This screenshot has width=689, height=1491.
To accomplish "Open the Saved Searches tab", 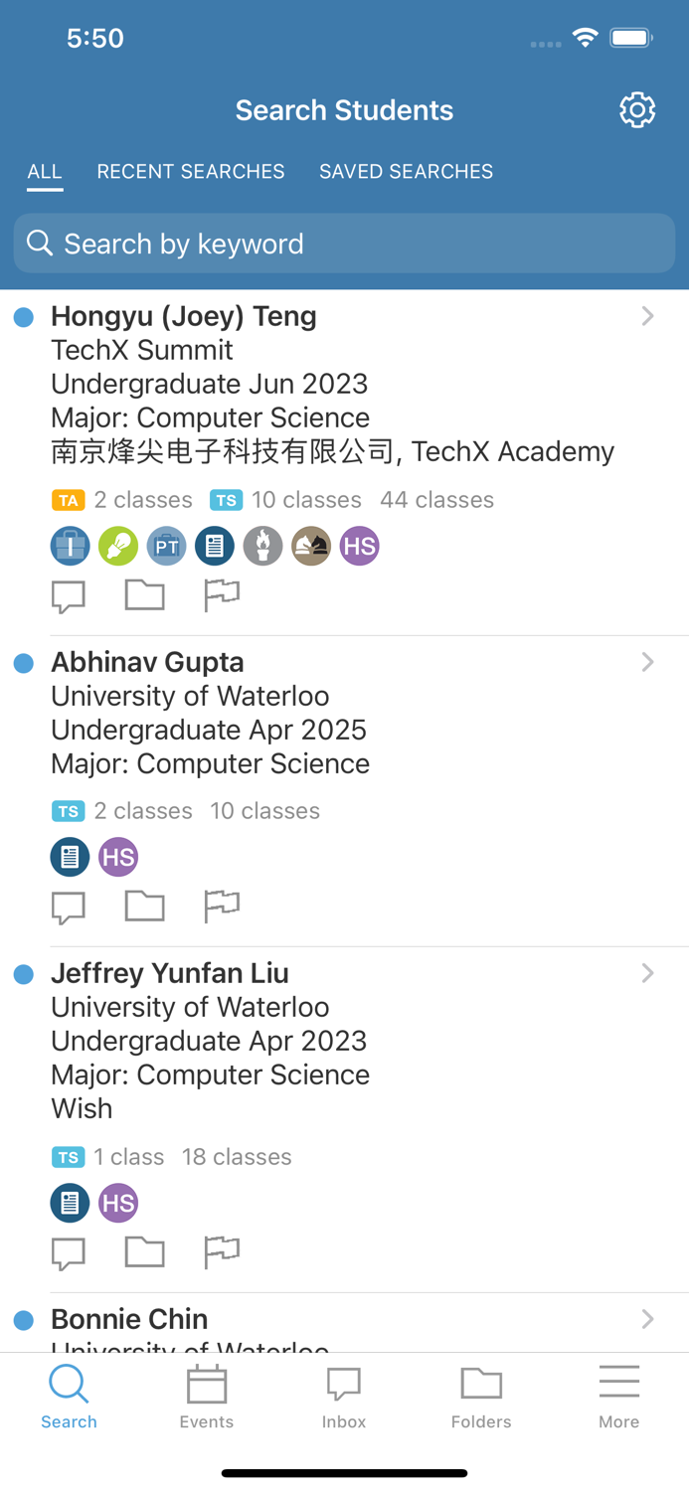I will pyautogui.click(x=406, y=171).
